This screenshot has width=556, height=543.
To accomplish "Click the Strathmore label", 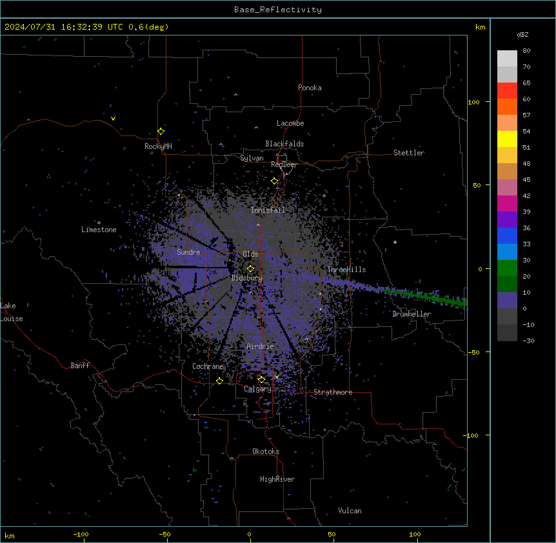I will 333,392.
